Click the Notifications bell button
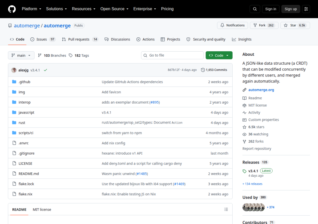This screenshot has height=224, width=318. (x=232, y=25)
